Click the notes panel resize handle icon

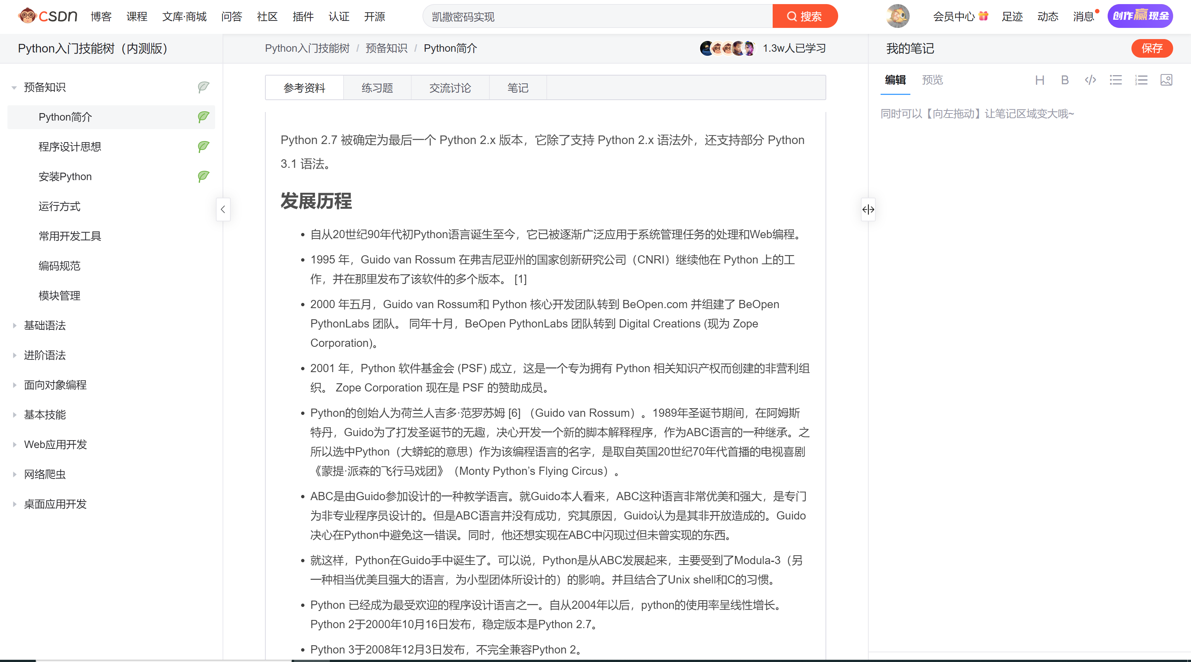click(x=868, y=210)
